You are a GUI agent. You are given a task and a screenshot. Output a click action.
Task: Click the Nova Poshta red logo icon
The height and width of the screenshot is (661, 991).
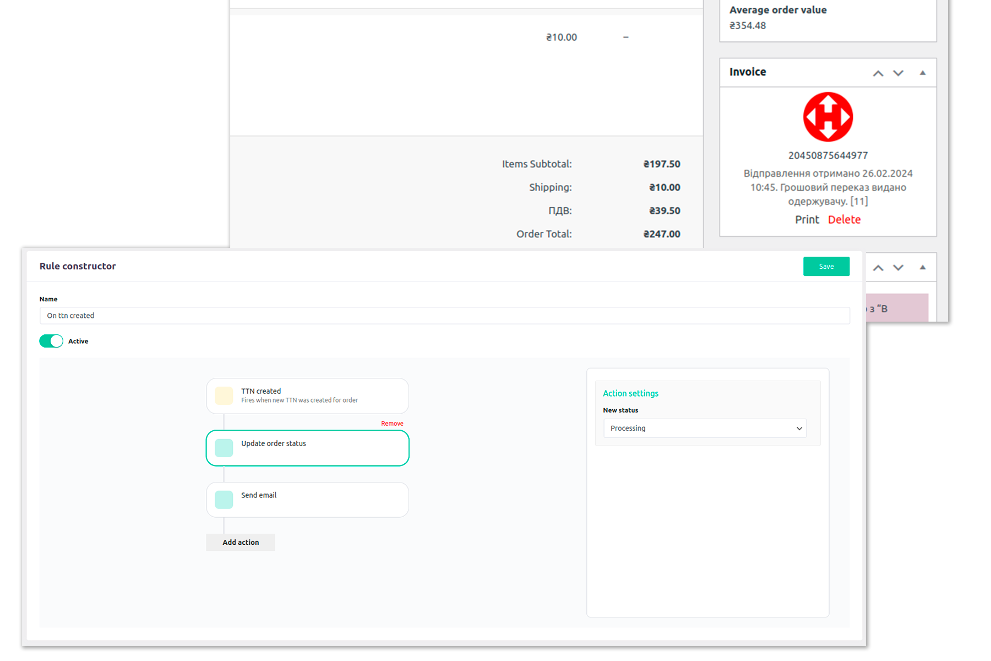pyautogui.click(x=827, y=117)
